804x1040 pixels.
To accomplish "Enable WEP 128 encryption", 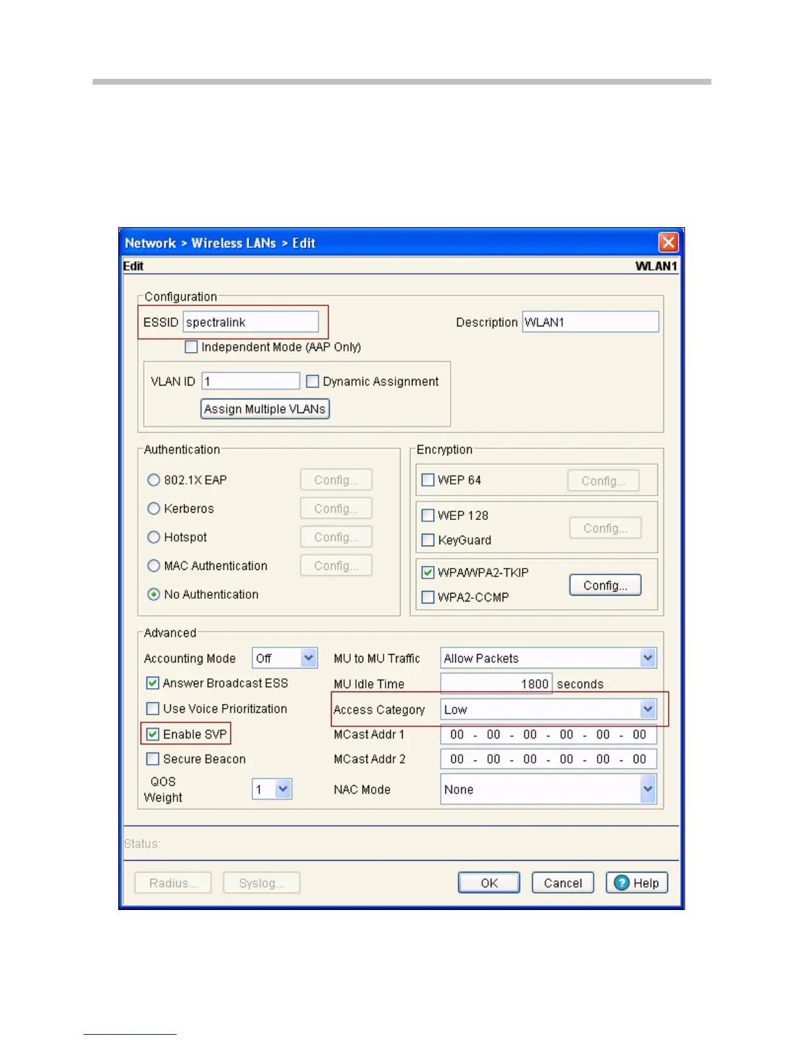I will click(x=428, y=515).
